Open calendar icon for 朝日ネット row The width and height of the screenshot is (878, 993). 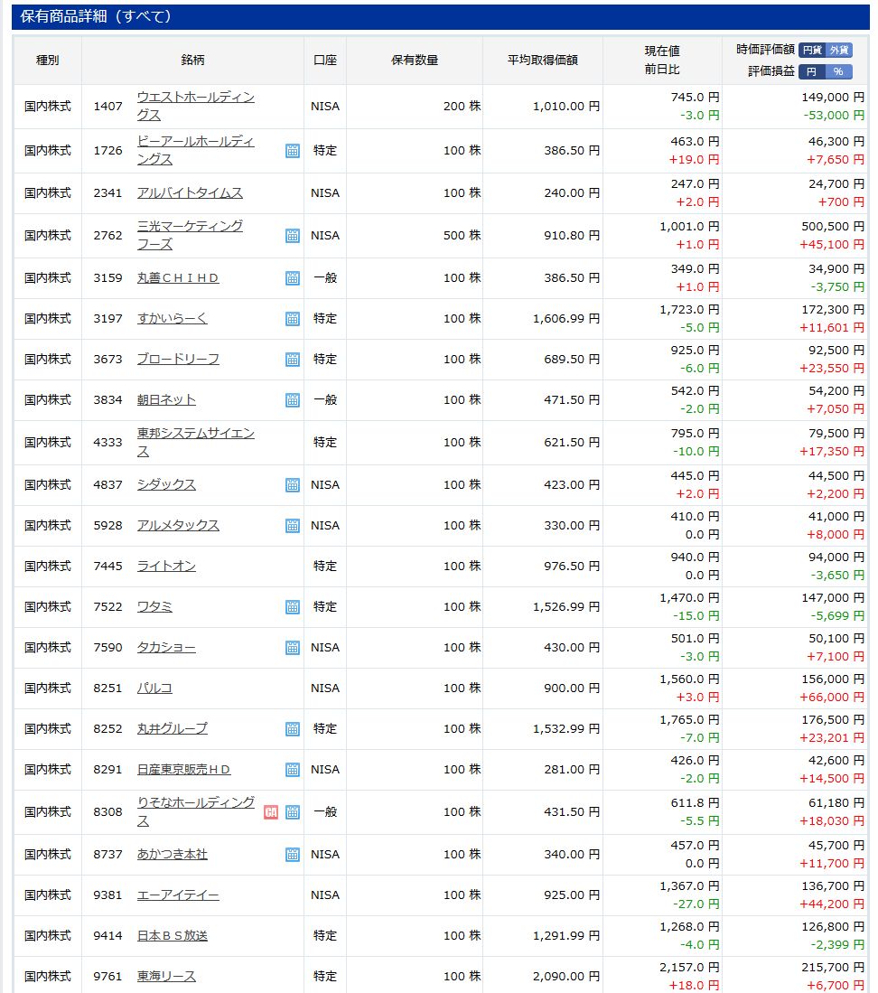point(293,399)
